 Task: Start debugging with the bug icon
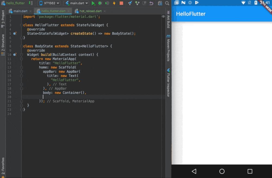pos(100,3)
